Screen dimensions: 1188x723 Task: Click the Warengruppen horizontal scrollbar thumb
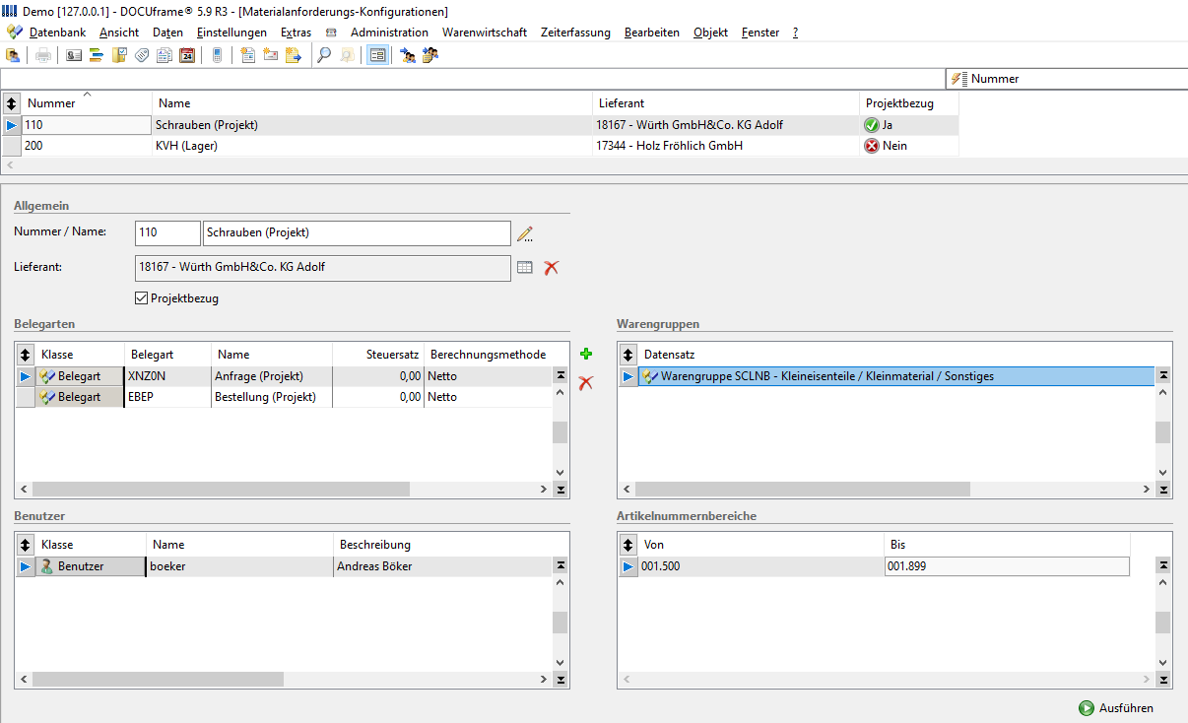[x=803, y=490]
